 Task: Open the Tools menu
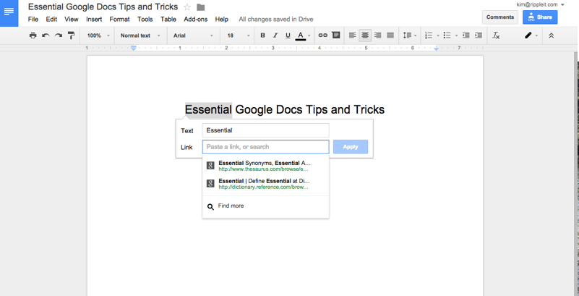click(145, 20)
